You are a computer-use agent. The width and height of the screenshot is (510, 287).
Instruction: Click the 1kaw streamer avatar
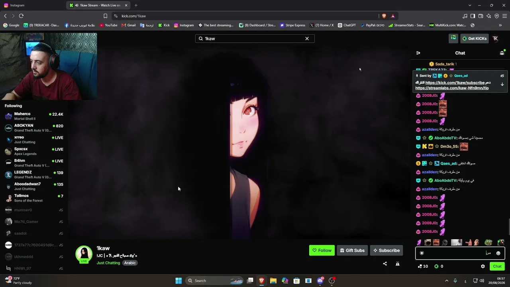tap(84, 254)
